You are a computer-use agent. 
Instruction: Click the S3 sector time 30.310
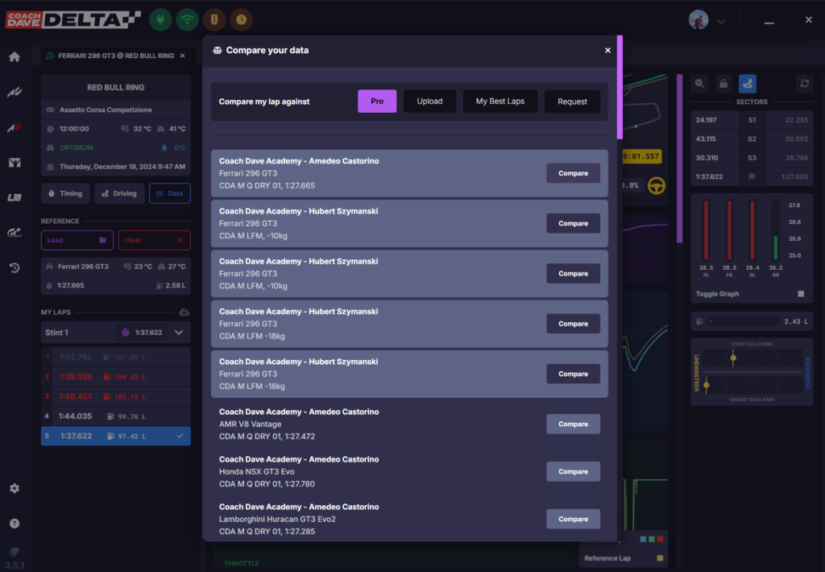[707, 158]
